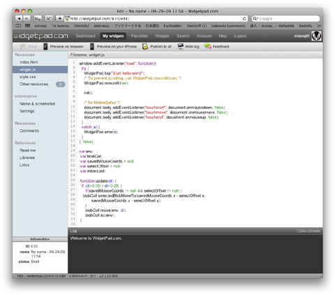
Task: Switch to the My widgets tab
Action: [x=113, y=36]
